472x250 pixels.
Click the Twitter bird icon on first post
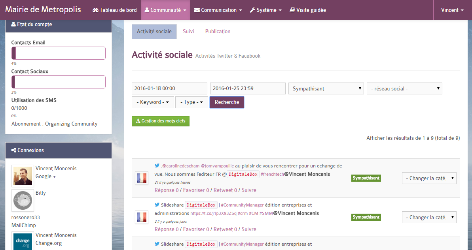157,166
